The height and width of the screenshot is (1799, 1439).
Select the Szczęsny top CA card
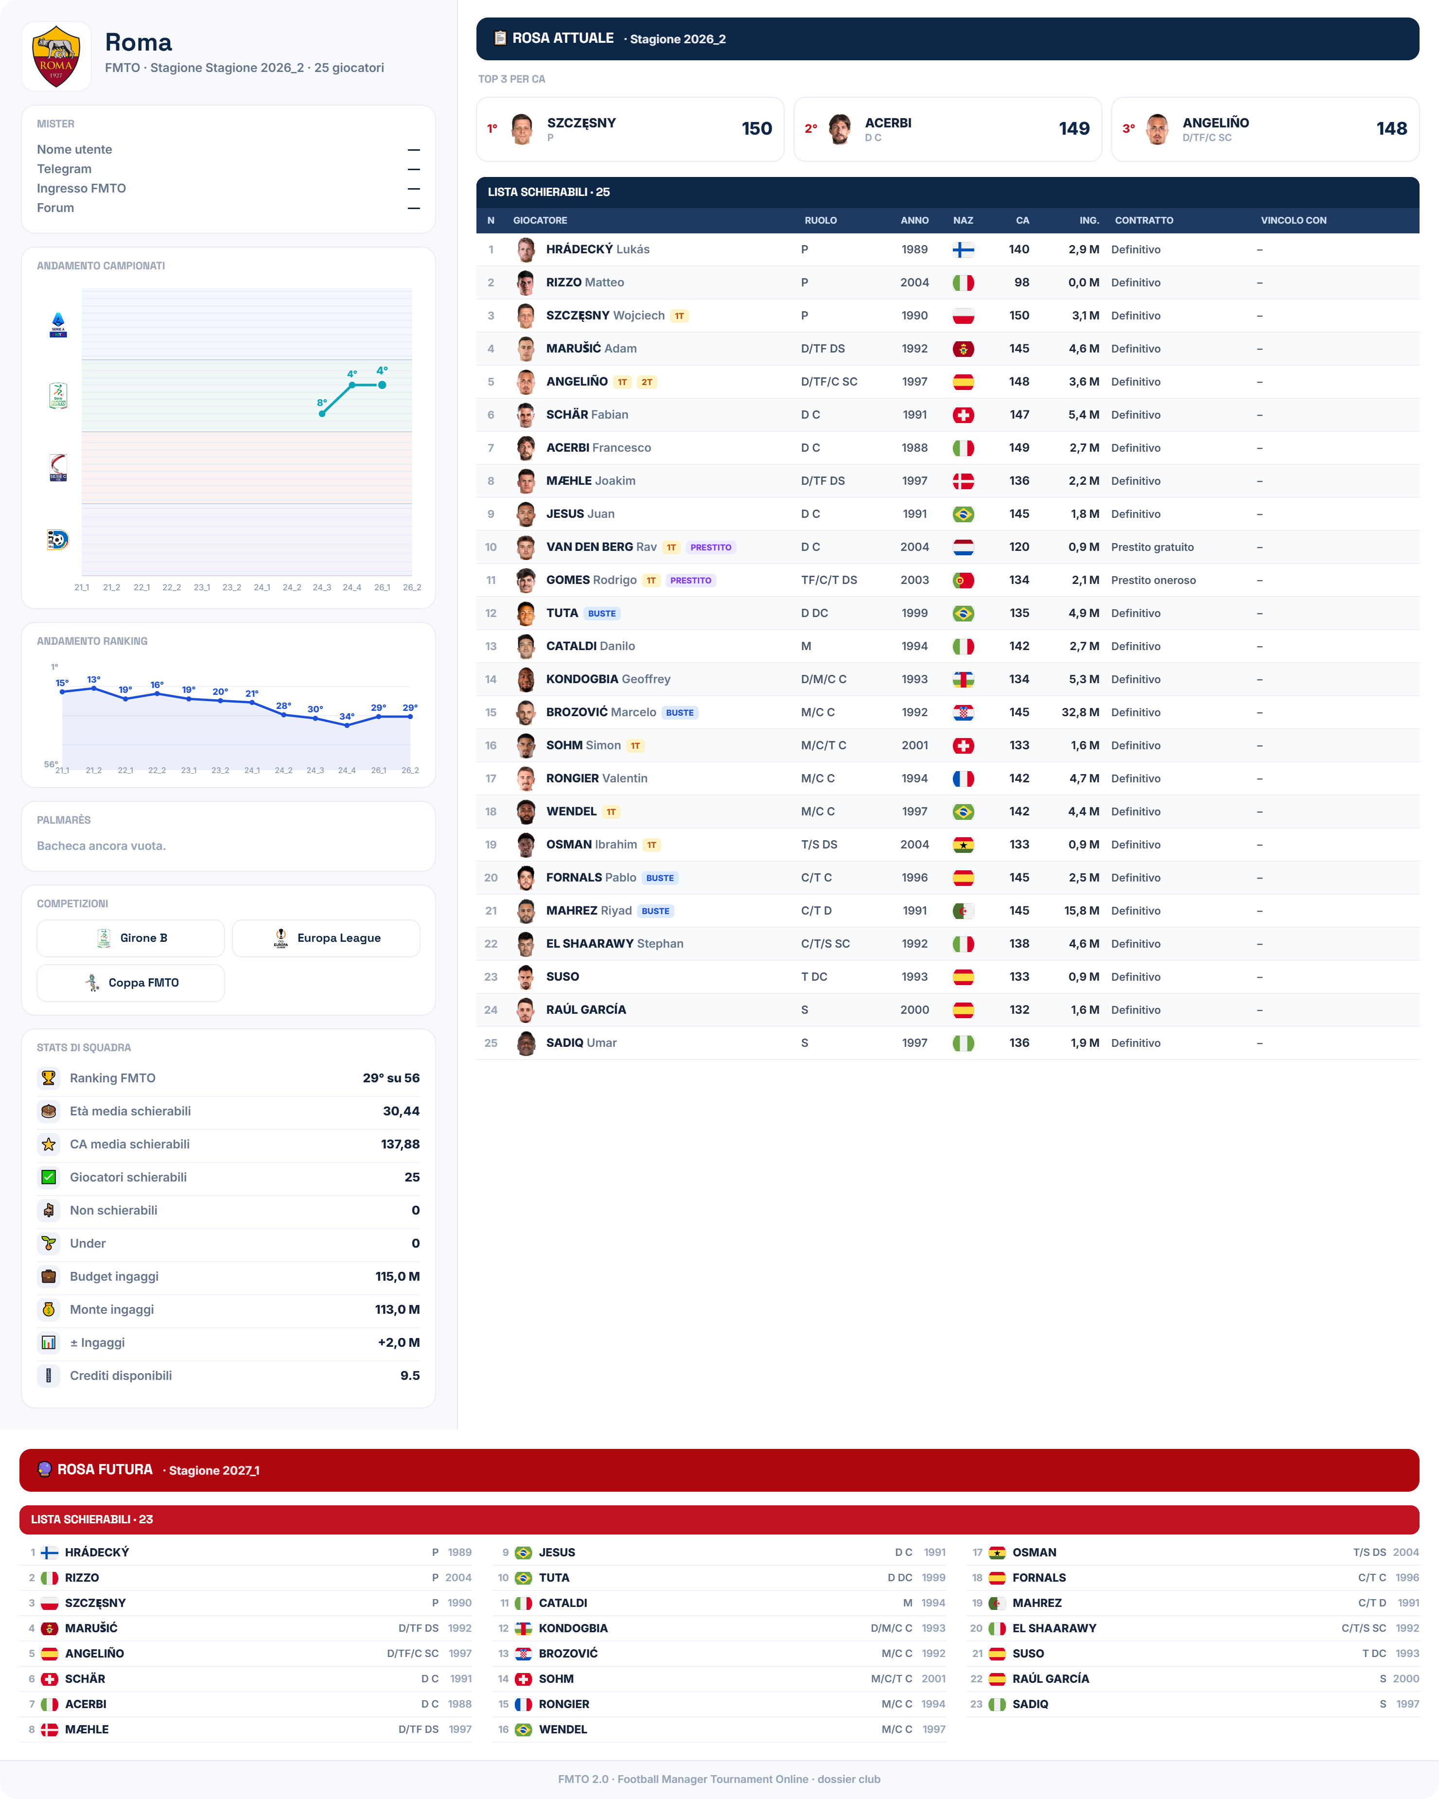pos(630,128)
